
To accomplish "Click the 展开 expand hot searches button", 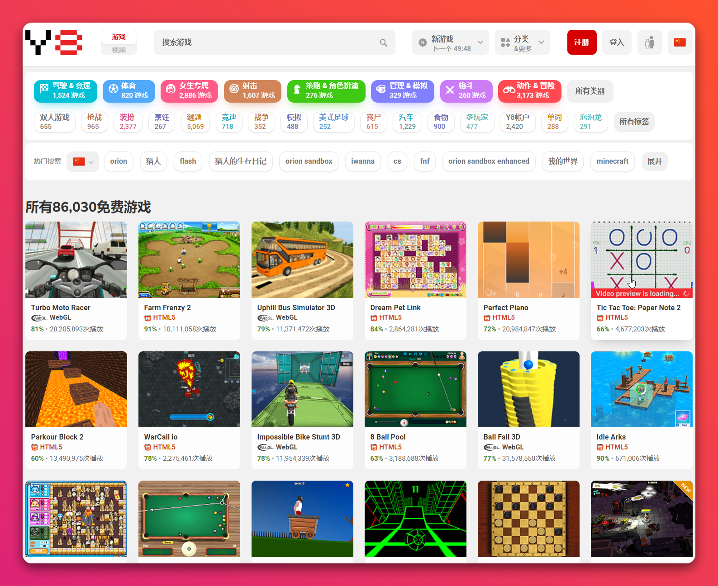I will pos(654,161).
